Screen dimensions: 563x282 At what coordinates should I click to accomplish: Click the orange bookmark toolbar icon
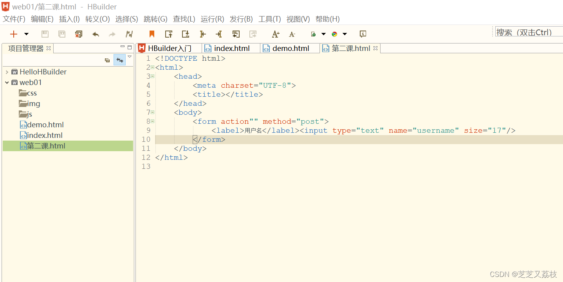152,34
